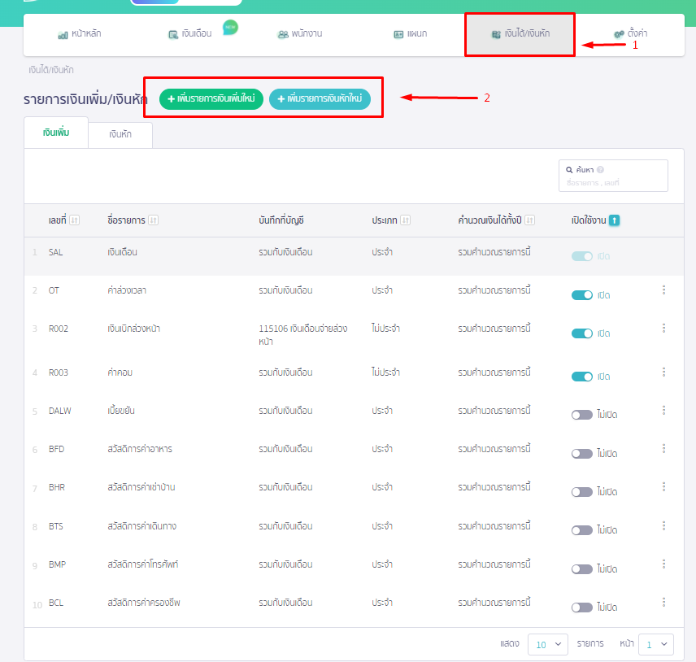Click sort icon next to ชื่อรายการ column

click(x=153, y=220)
